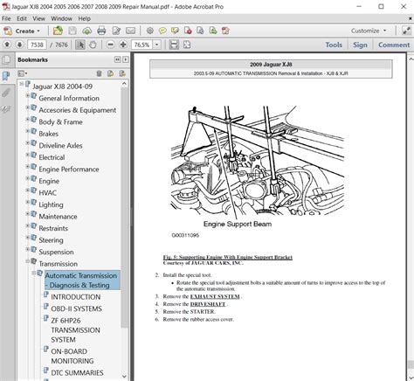This screenshot has height=381, width=414.
Task: Collapse the Jaguar XJ8 2004-09 root bookmark
Action: pos(21,84)
